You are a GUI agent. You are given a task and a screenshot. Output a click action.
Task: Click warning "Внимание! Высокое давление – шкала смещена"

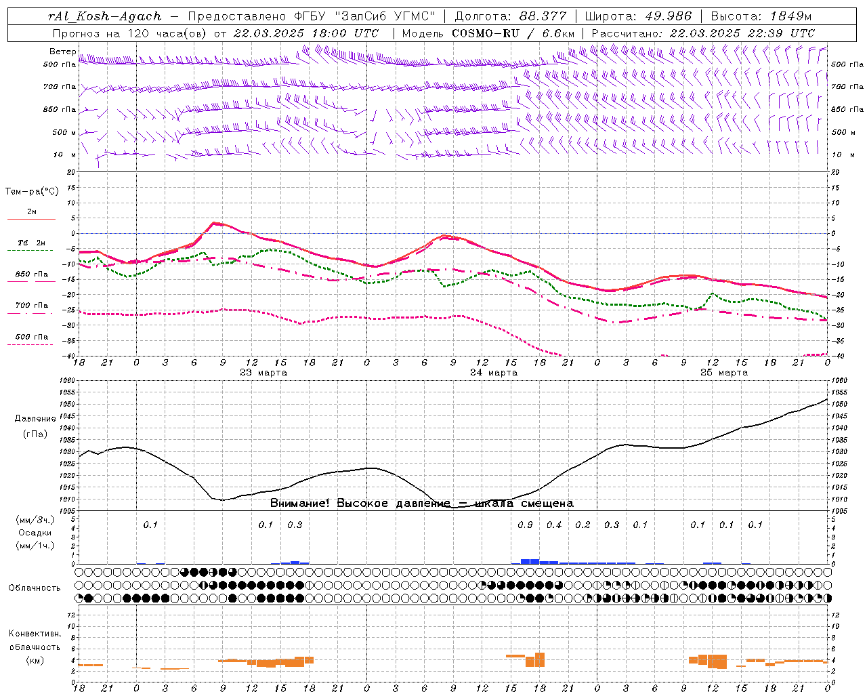click(x=422, y=504)
